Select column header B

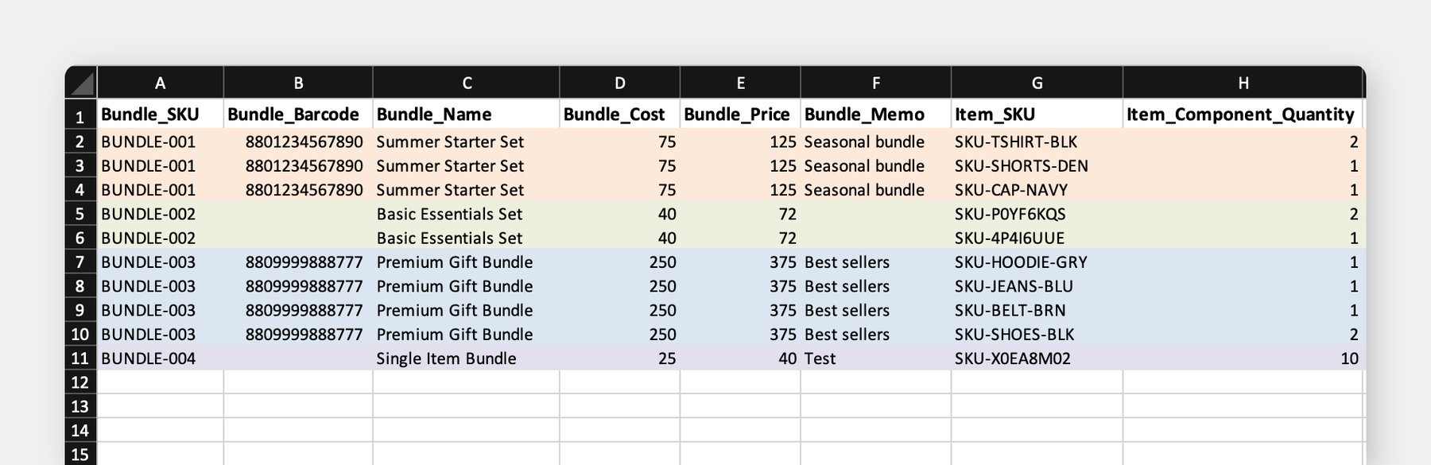(298, 82)
